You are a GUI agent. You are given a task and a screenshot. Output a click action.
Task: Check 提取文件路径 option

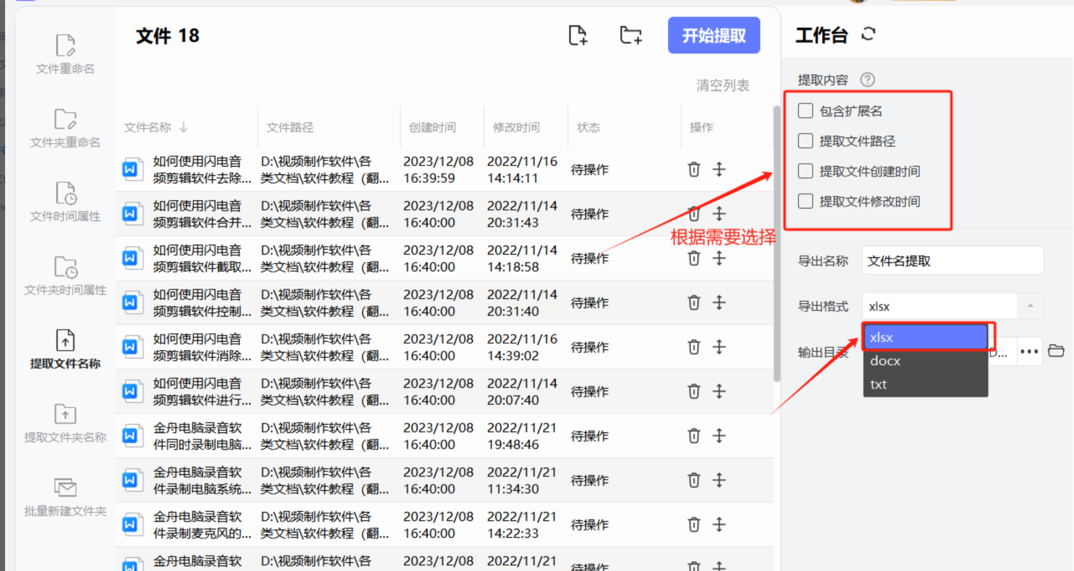[x=805, y=141]
